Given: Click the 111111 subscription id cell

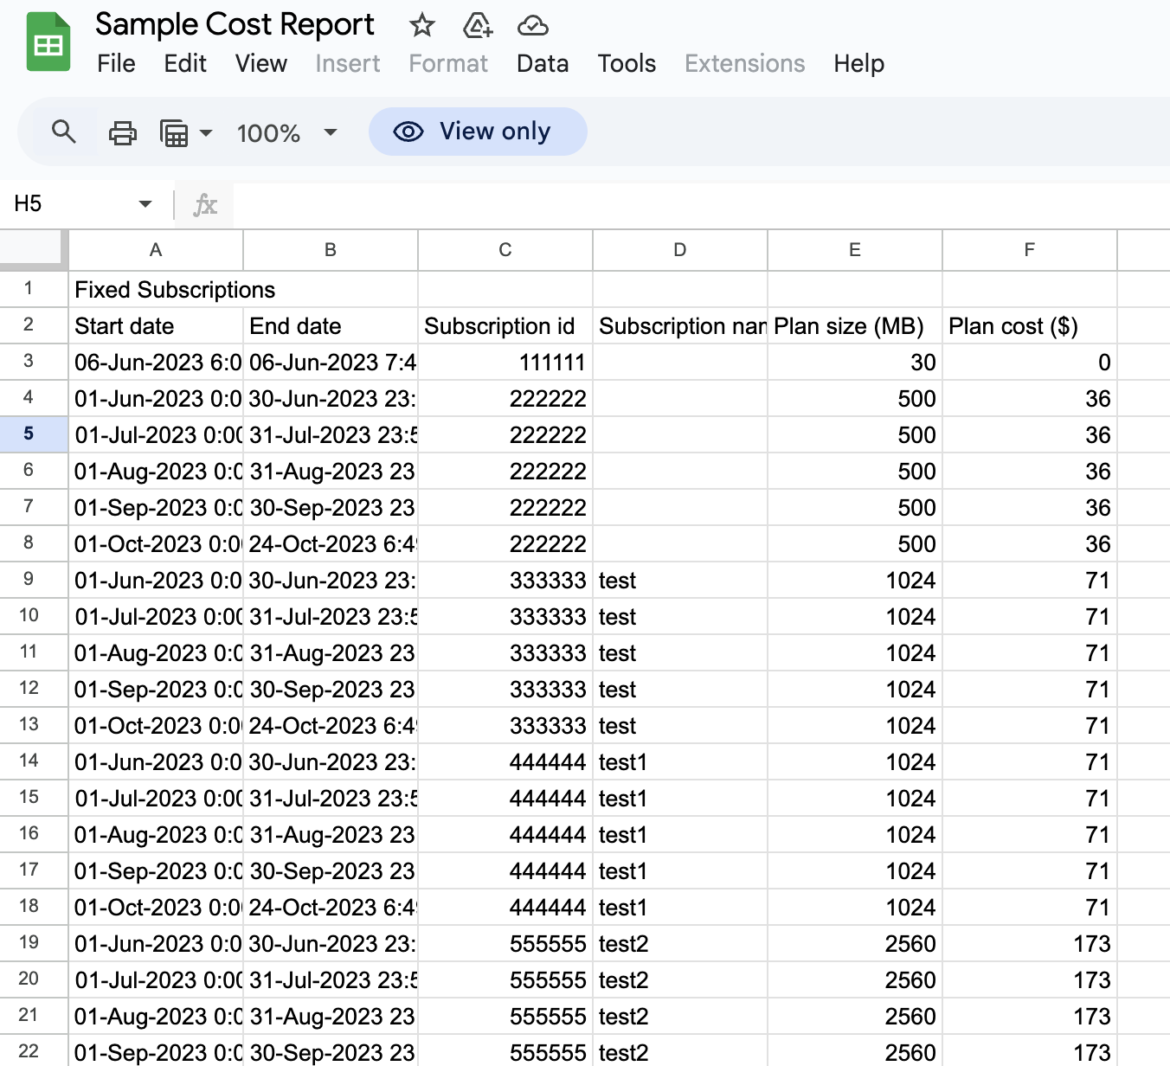Looking at the screenshot, I should coord(505,363).
